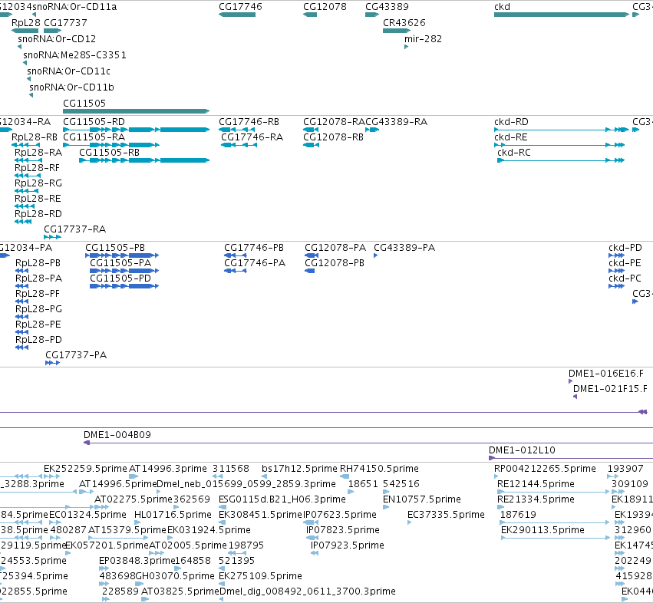This screenshot has height=603, width=653.
Task: Click the snoRNA:Or-CD11a label
Action: click(x=74, y=7)
